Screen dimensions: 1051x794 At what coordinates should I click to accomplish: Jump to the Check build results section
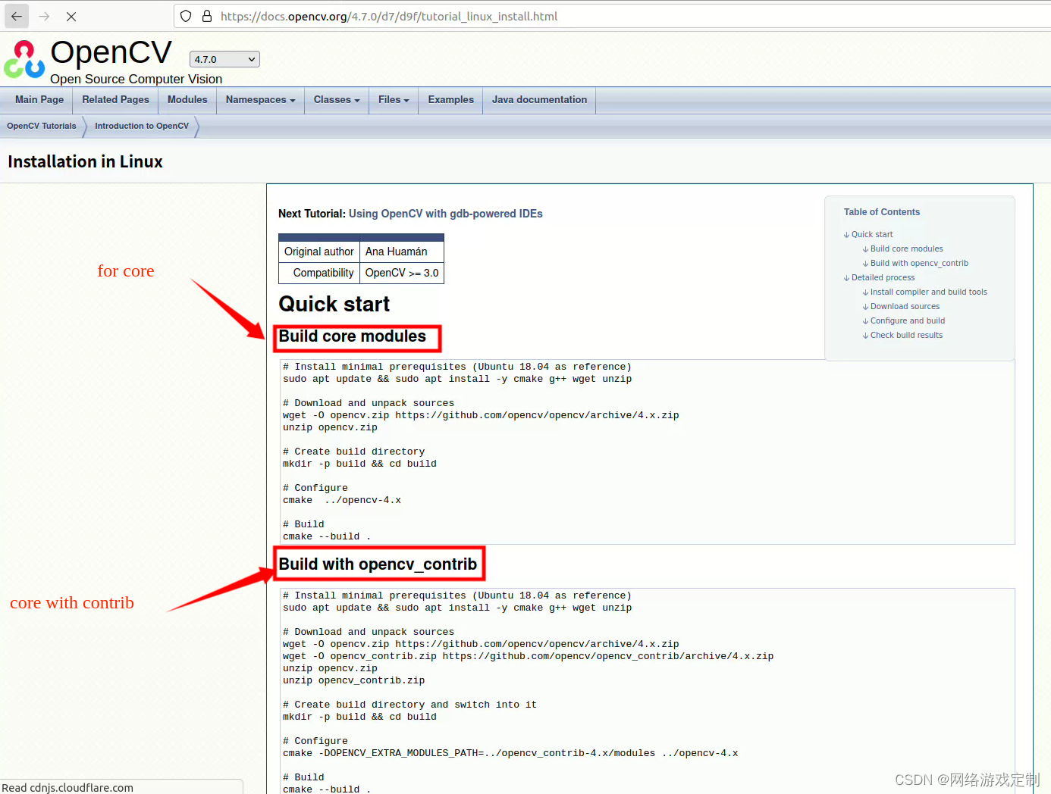(x=907, y=335)
